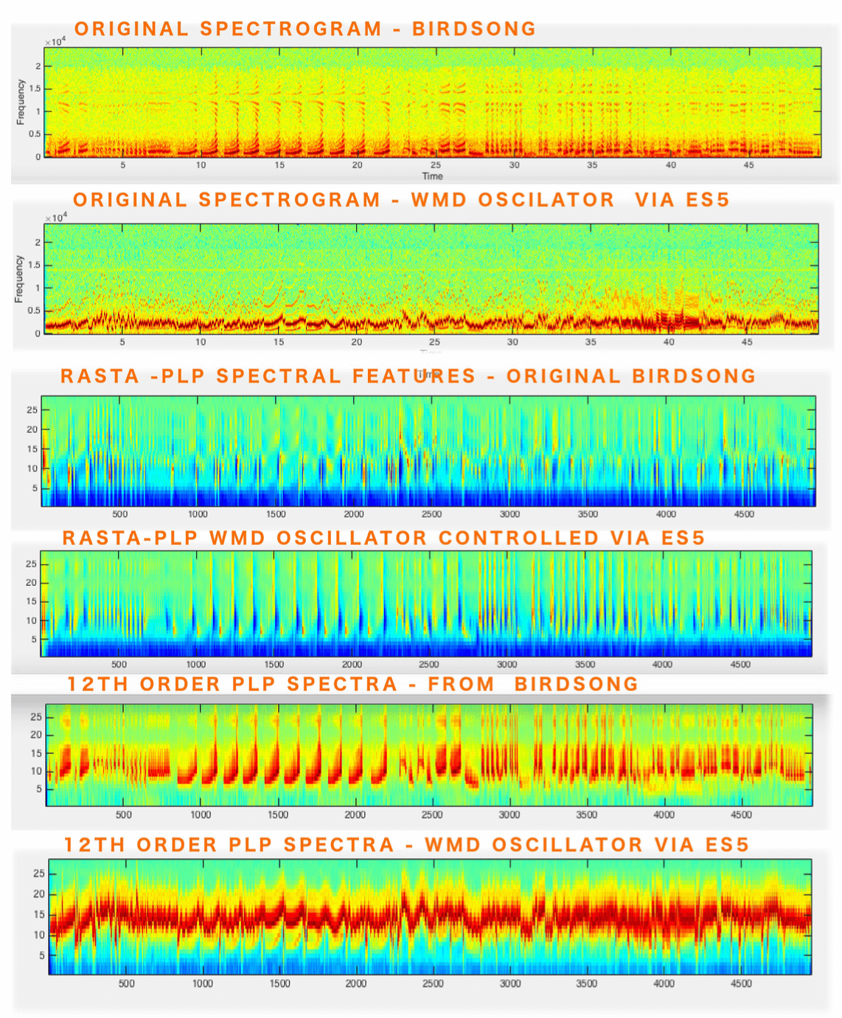This screenshot has height=1018, width=842.
Task: Click the "RASTA-PLP WMD Oscillator Controlled via ES5" title
Action: coord(383,538)
